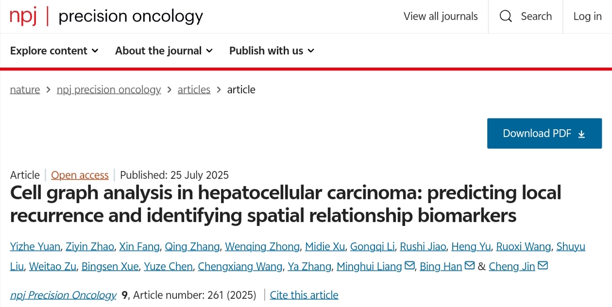
Task: Open View all journals
Action: (441, 17)
